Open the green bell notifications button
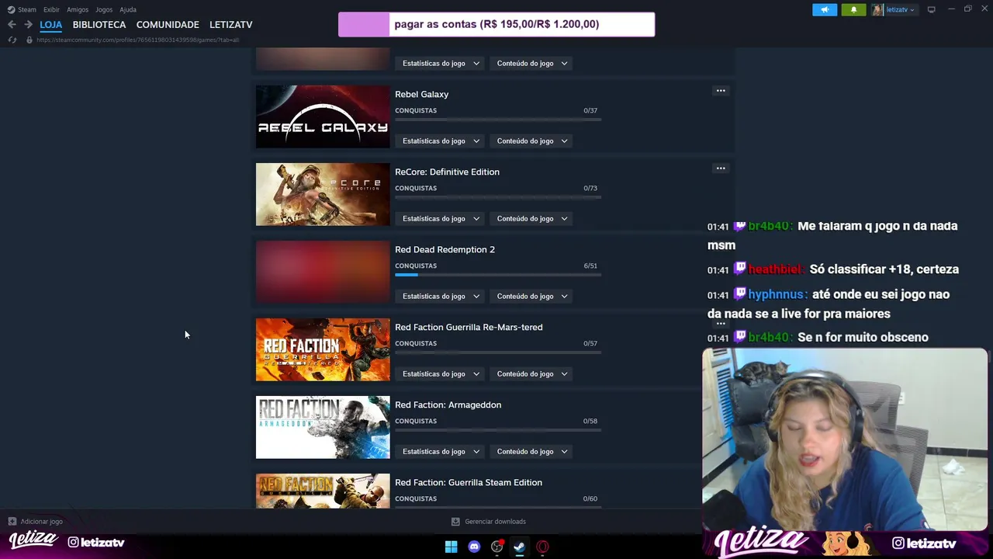This screenshot has width=993, height=559. pos(853,9)
